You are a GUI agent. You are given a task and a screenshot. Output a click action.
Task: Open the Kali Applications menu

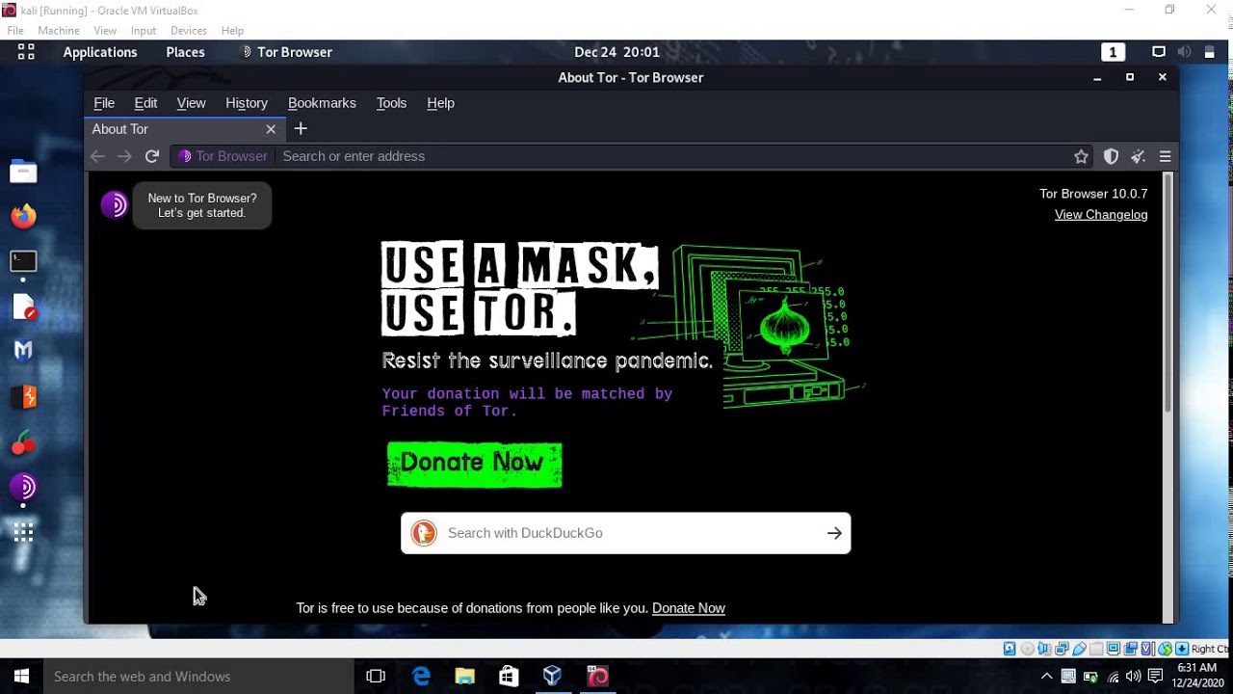100,52
